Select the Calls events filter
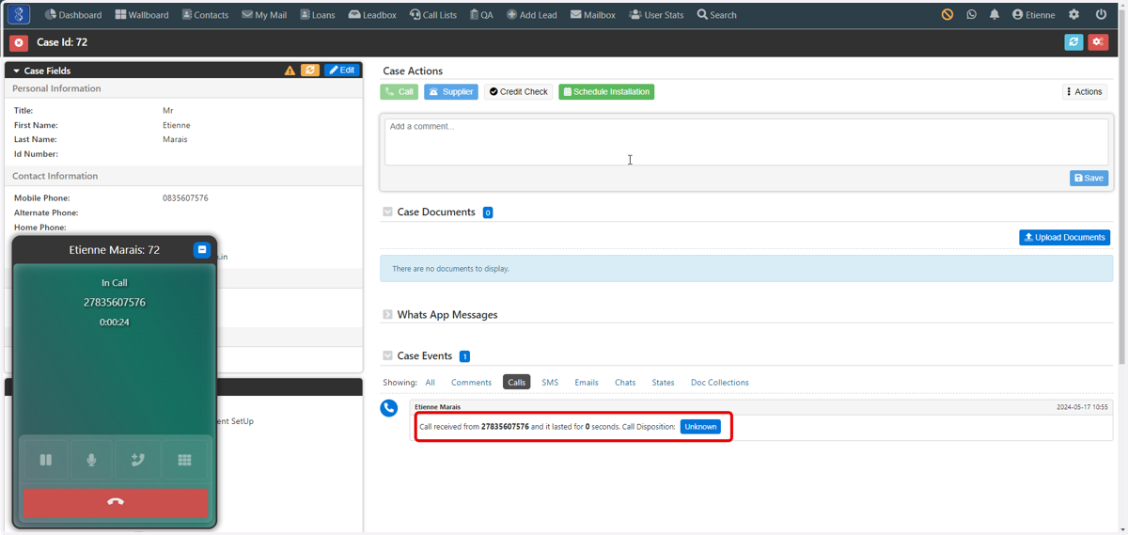 pos(516,383)
